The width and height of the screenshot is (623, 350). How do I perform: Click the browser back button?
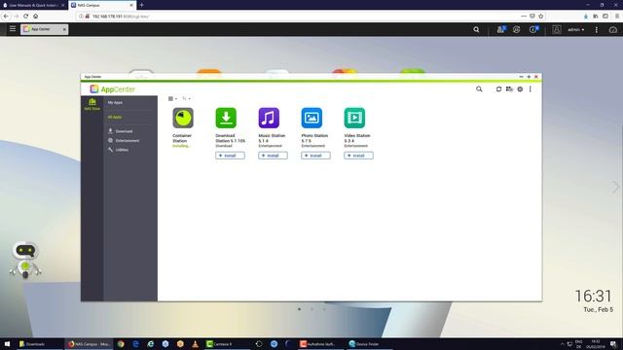(x=6, y=17)
